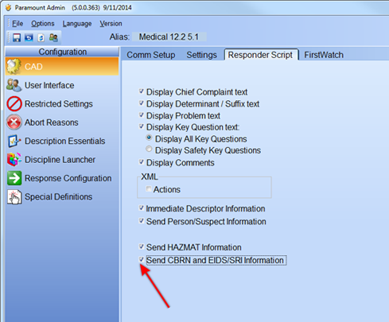Switch to the Comm Setup tab

[x=151, y=55]
